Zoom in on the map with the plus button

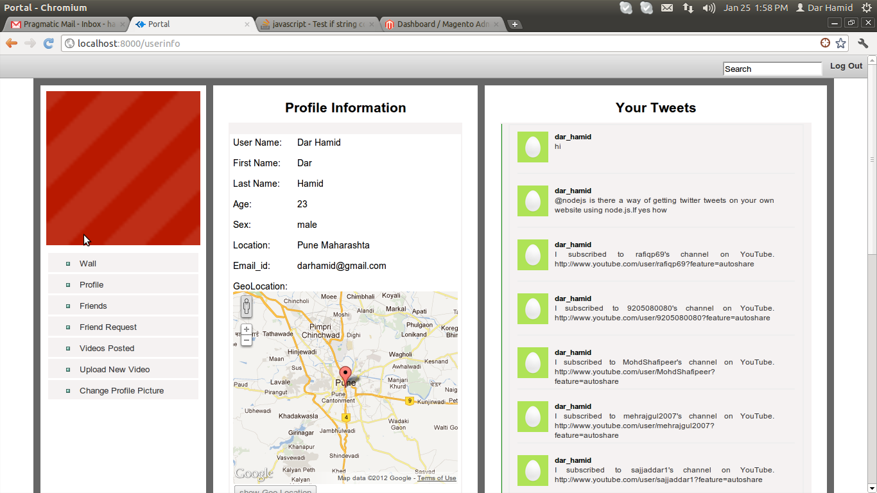click(x=246, y=329)
